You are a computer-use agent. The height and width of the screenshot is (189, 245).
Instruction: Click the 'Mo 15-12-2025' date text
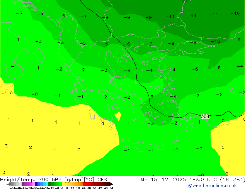tap(163, 180)
